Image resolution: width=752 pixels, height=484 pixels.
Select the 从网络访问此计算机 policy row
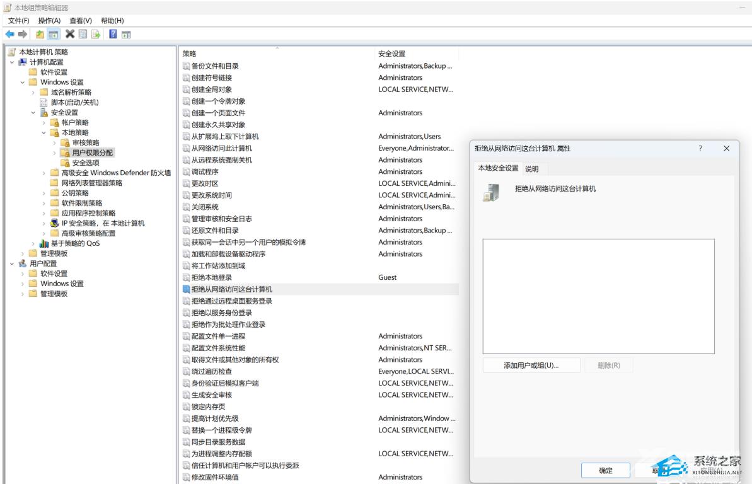coord(320,148)
